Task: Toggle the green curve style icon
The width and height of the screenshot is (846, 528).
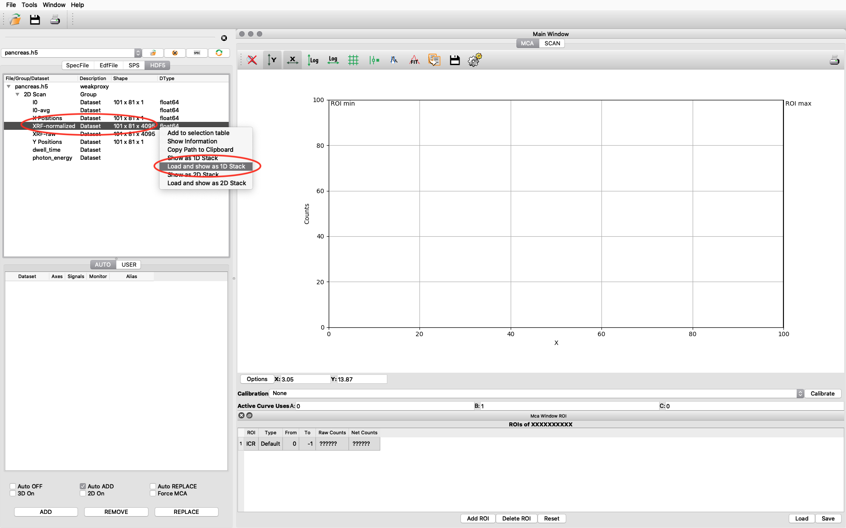Action: click(x=374, y=60)
